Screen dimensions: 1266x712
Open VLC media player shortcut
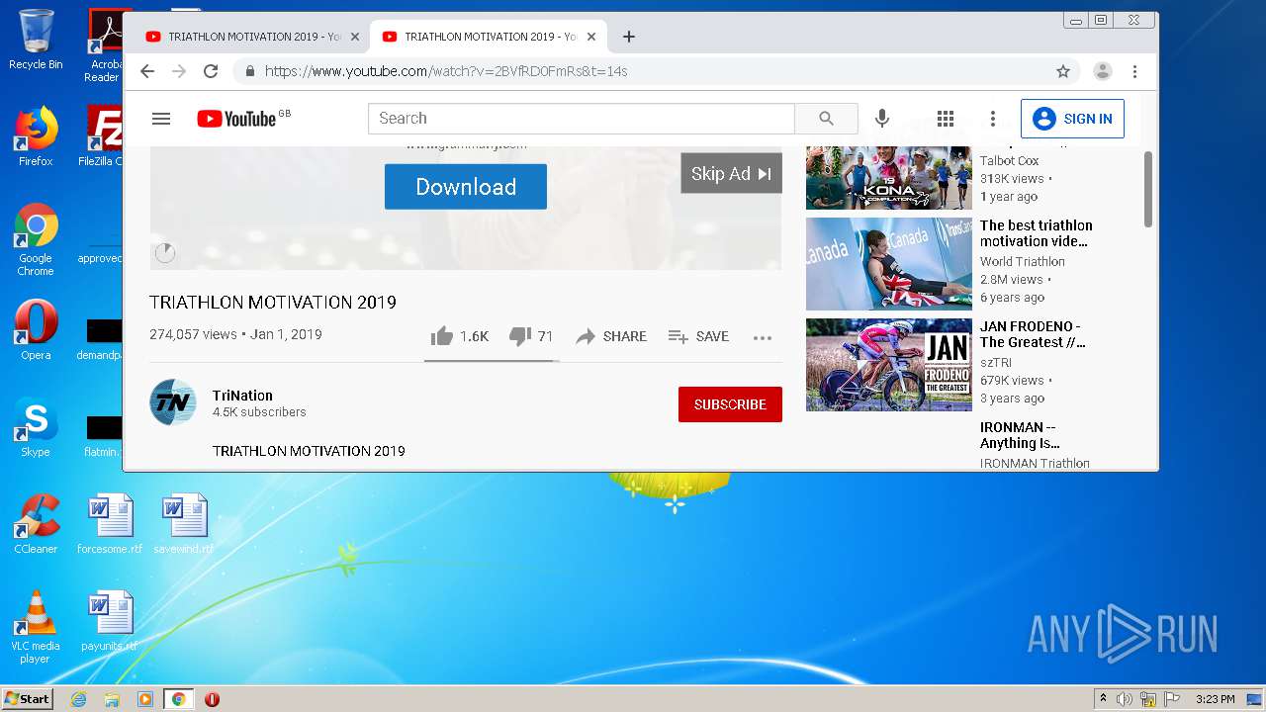click(36, 627)
